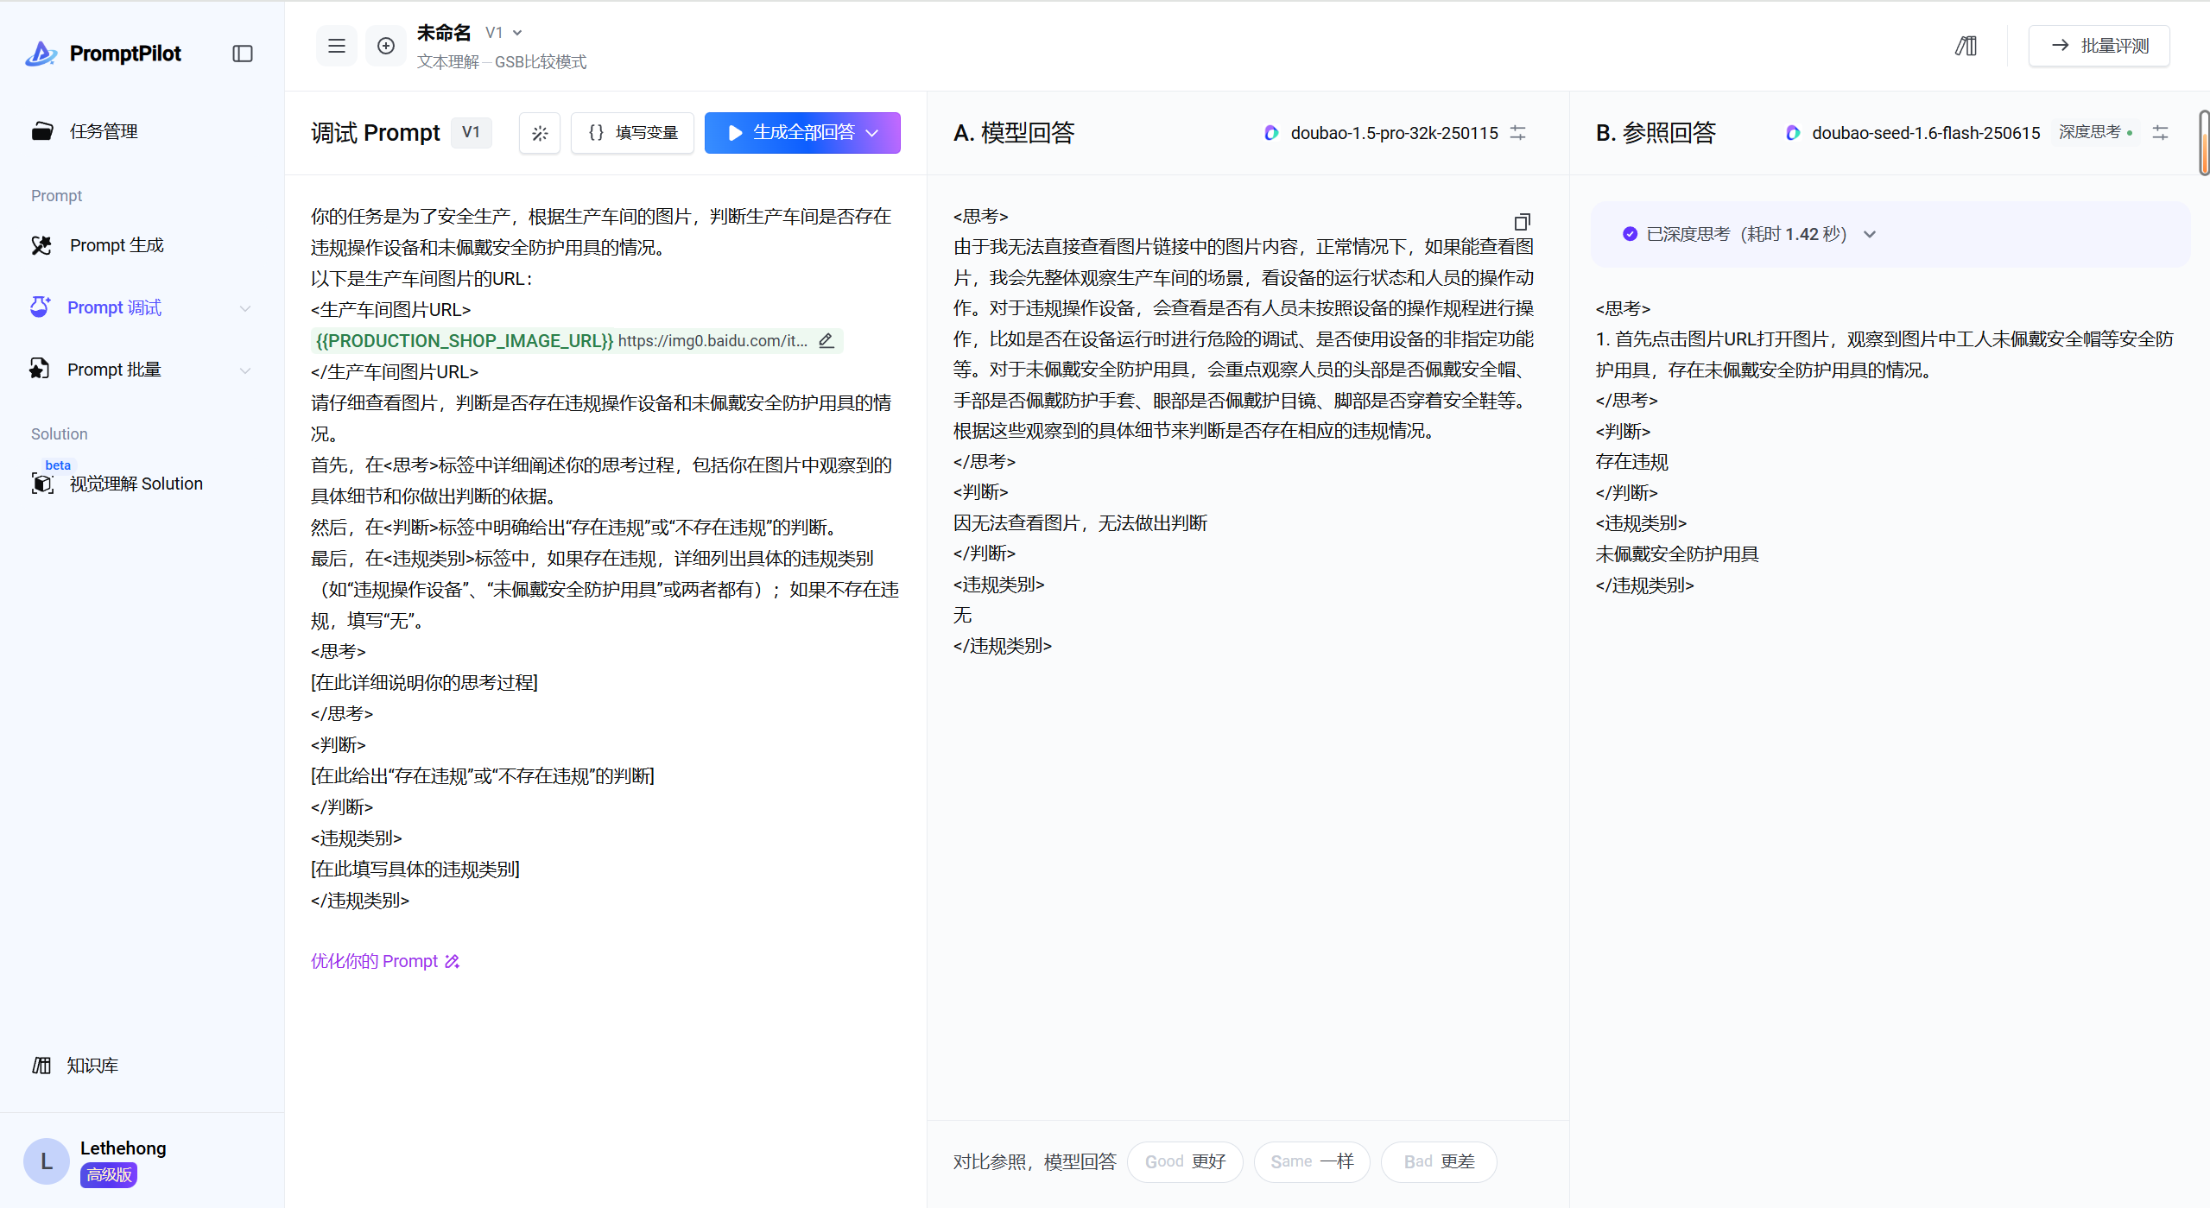The image size is (2210, 1208).
Task: Rate model answer as Bad 更差
Action: (x=1439, y=1161)
